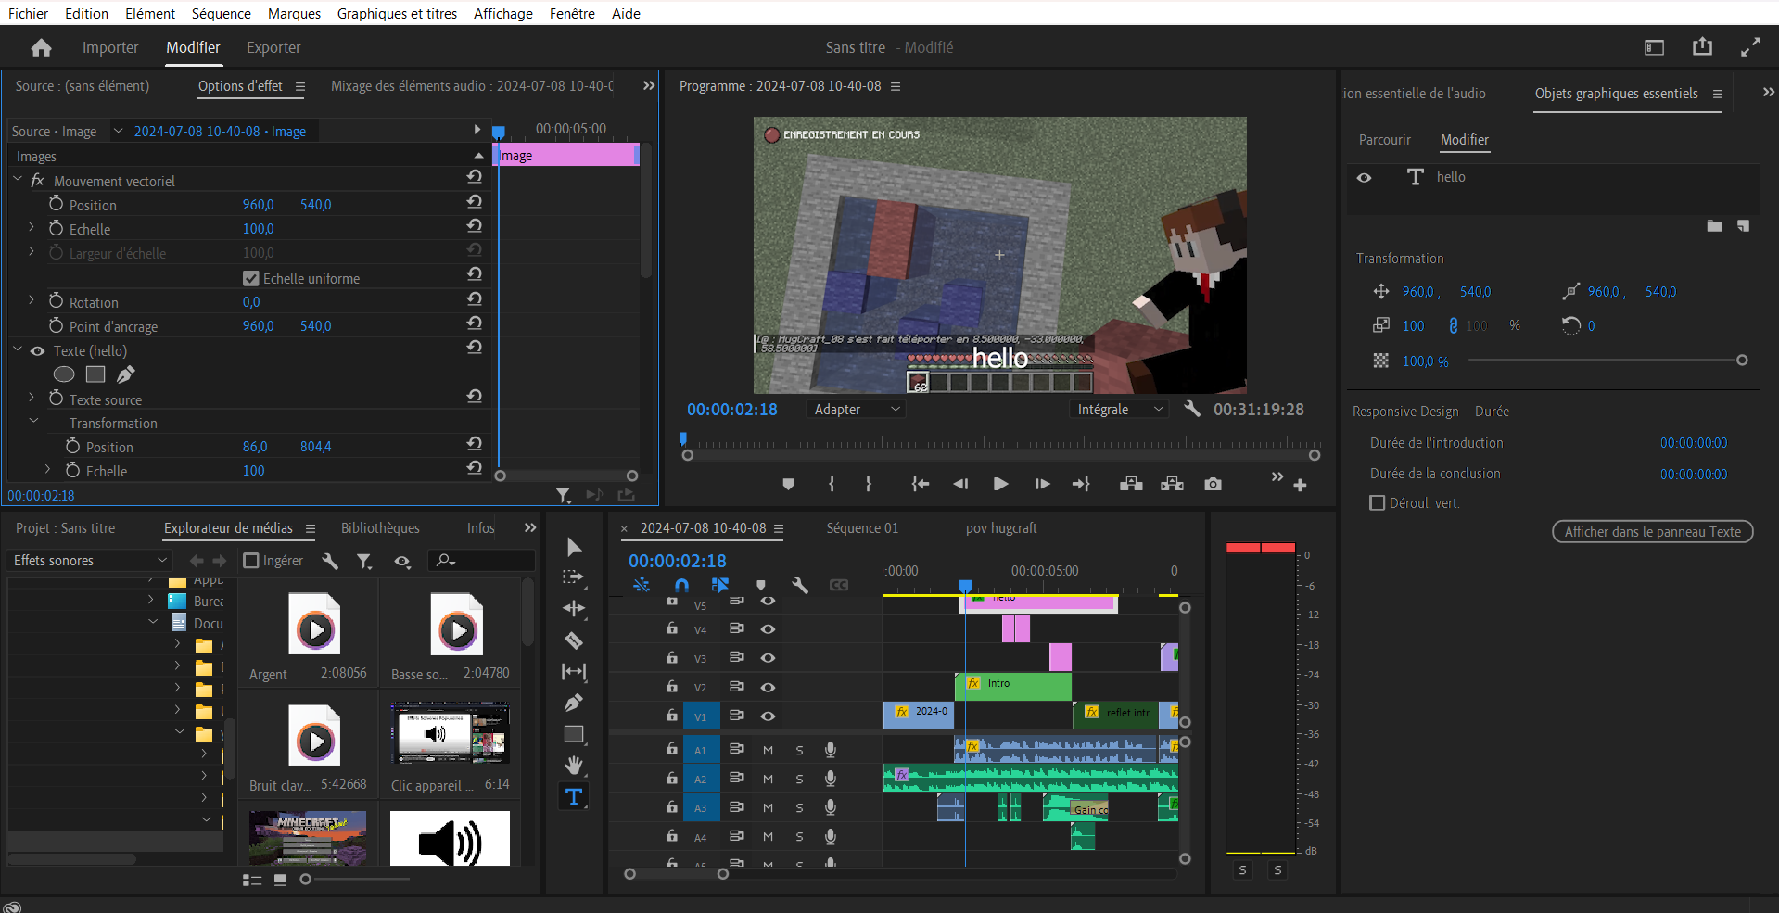
Task: Open the Adapter zoom level dropdown
Action: 856,410
